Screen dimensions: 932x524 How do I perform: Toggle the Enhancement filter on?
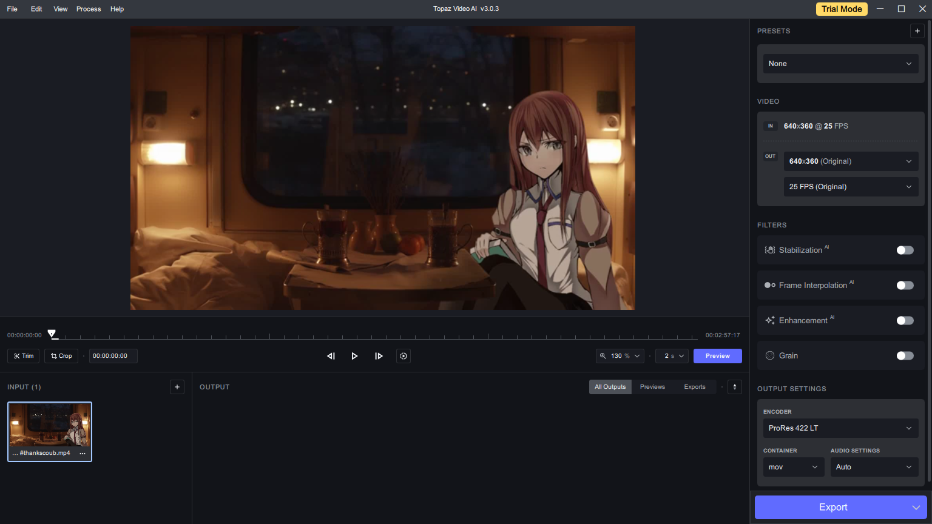click(x=905, y=320)
